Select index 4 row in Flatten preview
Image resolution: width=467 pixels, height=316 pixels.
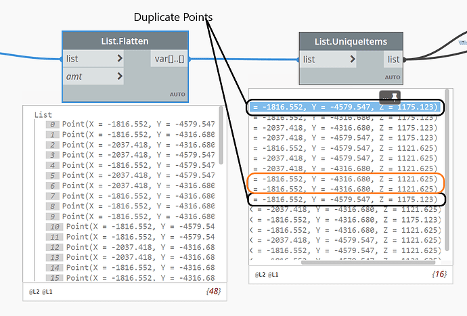[130, 165]
